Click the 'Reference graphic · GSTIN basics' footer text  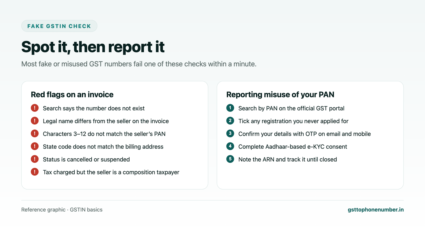[62, 210]
